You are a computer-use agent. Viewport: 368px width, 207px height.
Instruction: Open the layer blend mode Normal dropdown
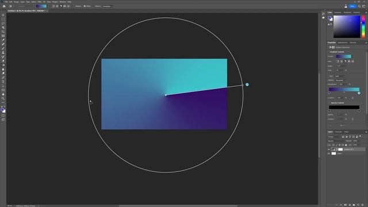(336, 141)
